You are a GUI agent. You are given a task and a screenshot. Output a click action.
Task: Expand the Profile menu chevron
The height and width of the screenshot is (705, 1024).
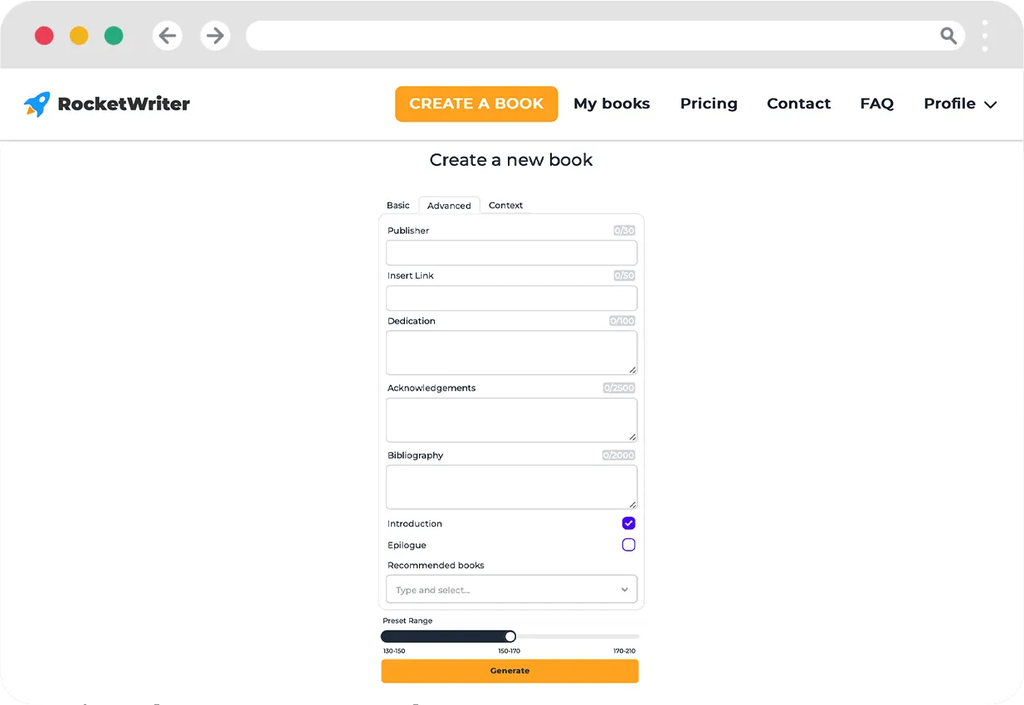(990, 105)
